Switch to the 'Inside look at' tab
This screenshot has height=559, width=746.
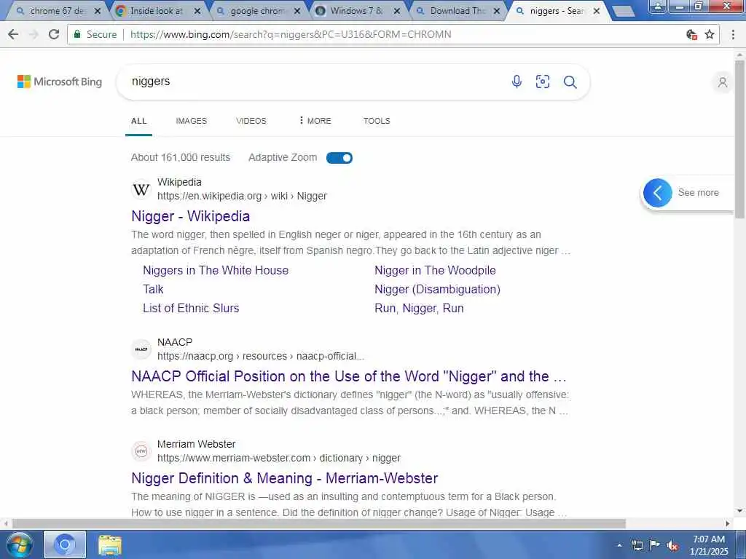pyautogui.click(x=156, y=10)
